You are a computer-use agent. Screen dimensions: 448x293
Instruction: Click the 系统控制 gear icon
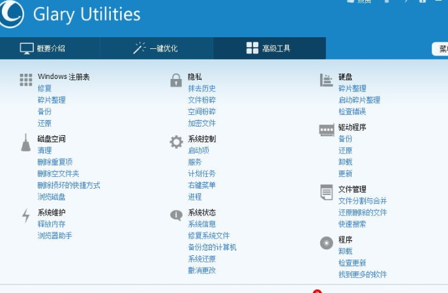click(x=176, y=142)
